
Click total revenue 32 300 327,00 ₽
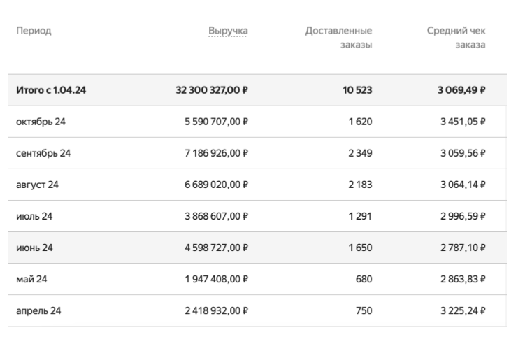coord(213,90)
